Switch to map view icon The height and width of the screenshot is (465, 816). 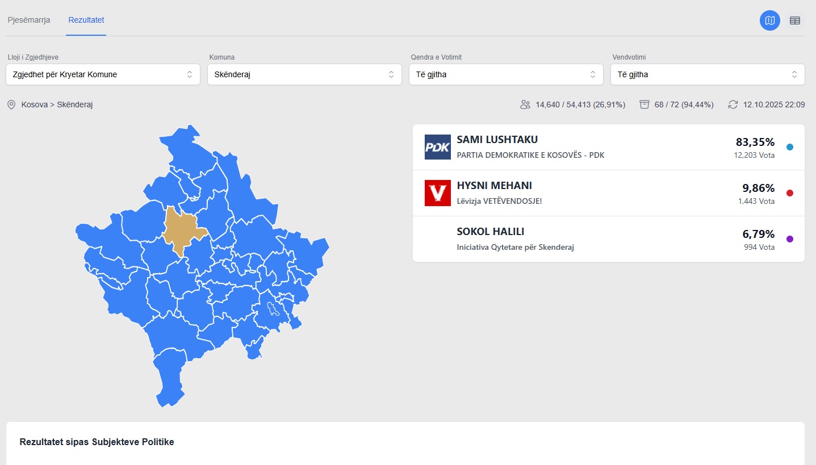click(x=769, y=20)
